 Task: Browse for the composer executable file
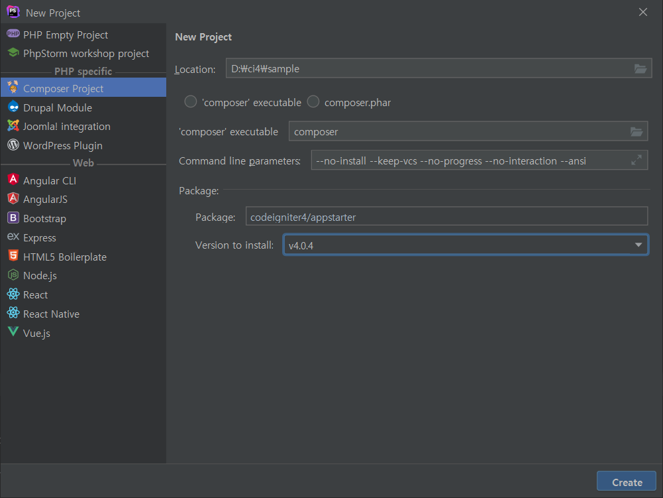pos(637,132)
